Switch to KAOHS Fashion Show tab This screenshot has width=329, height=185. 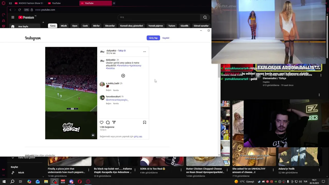(x=29, y=3)
